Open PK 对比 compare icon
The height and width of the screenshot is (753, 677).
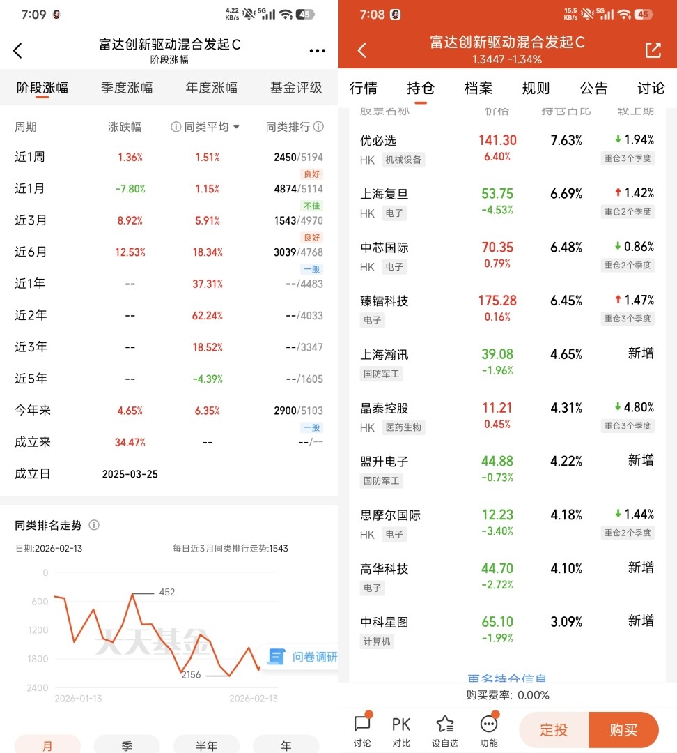coord(401,731)
